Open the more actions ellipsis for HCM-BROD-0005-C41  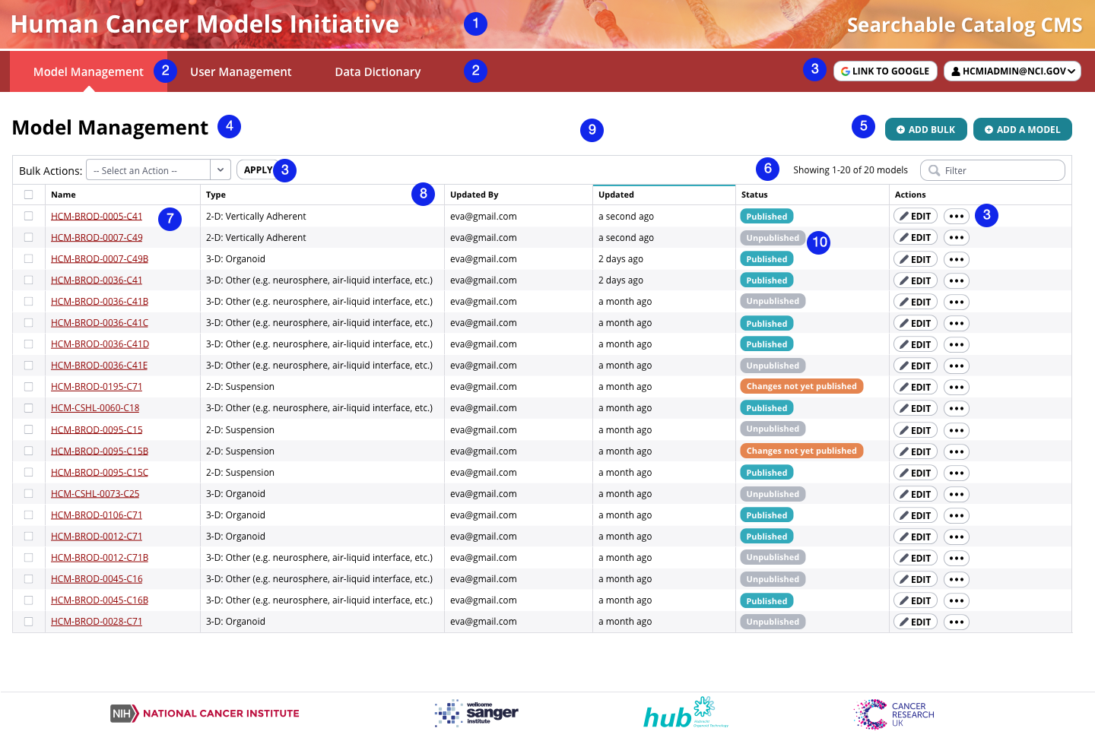[x=956, y=216]
